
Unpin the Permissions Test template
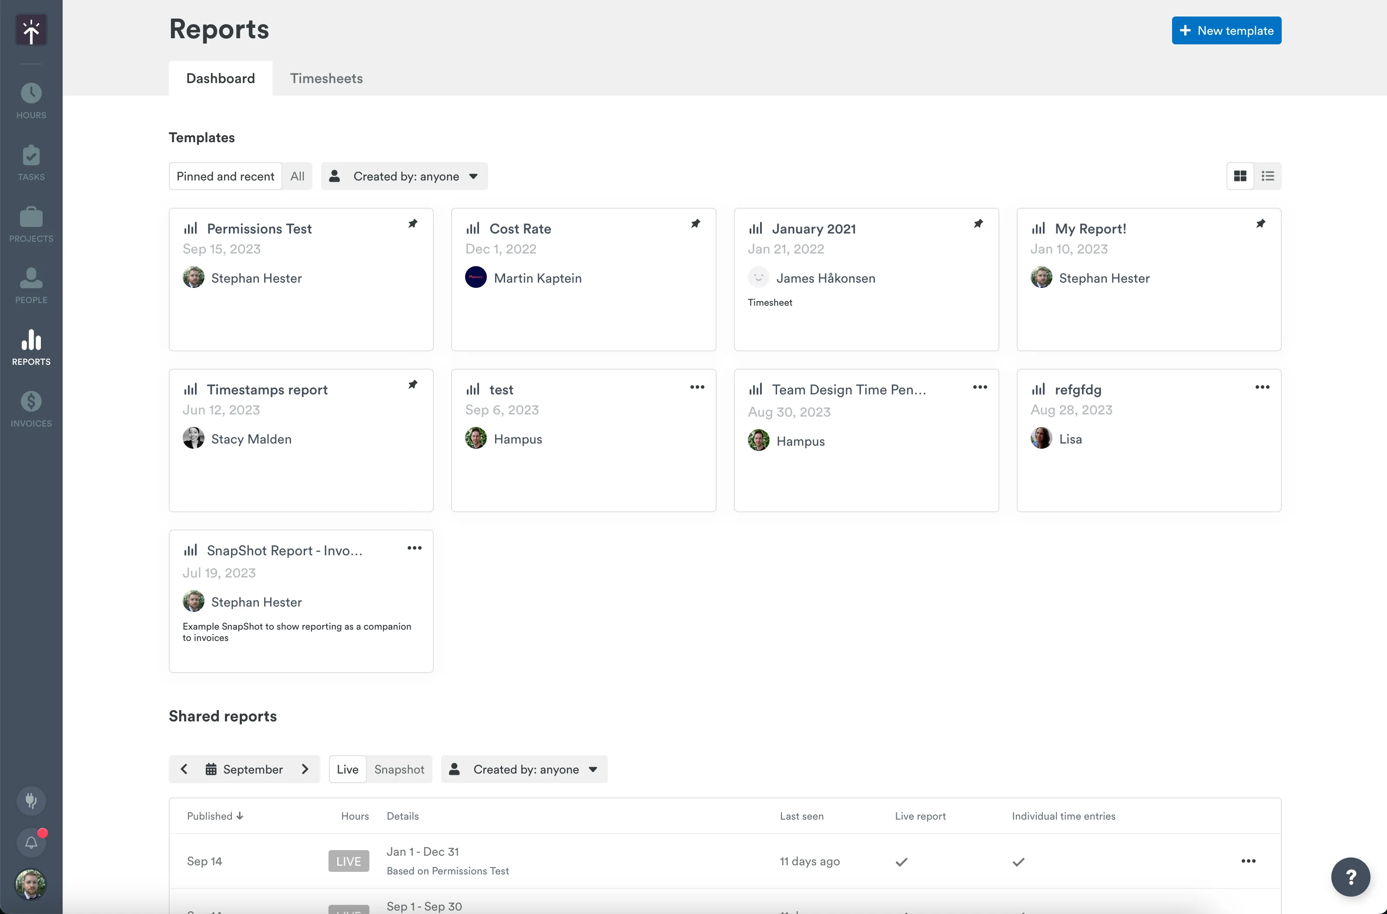click(412, 224)
